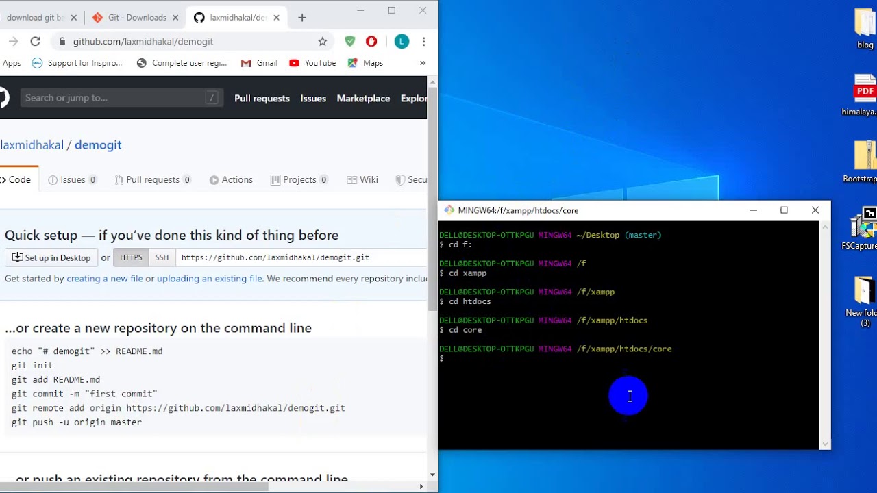Click the 'git init' code line

32,365
